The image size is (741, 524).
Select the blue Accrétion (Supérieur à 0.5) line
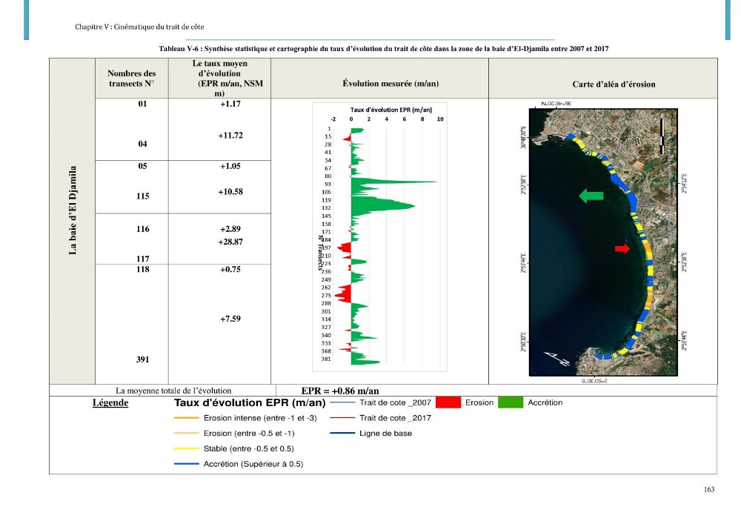coord(186,464)
